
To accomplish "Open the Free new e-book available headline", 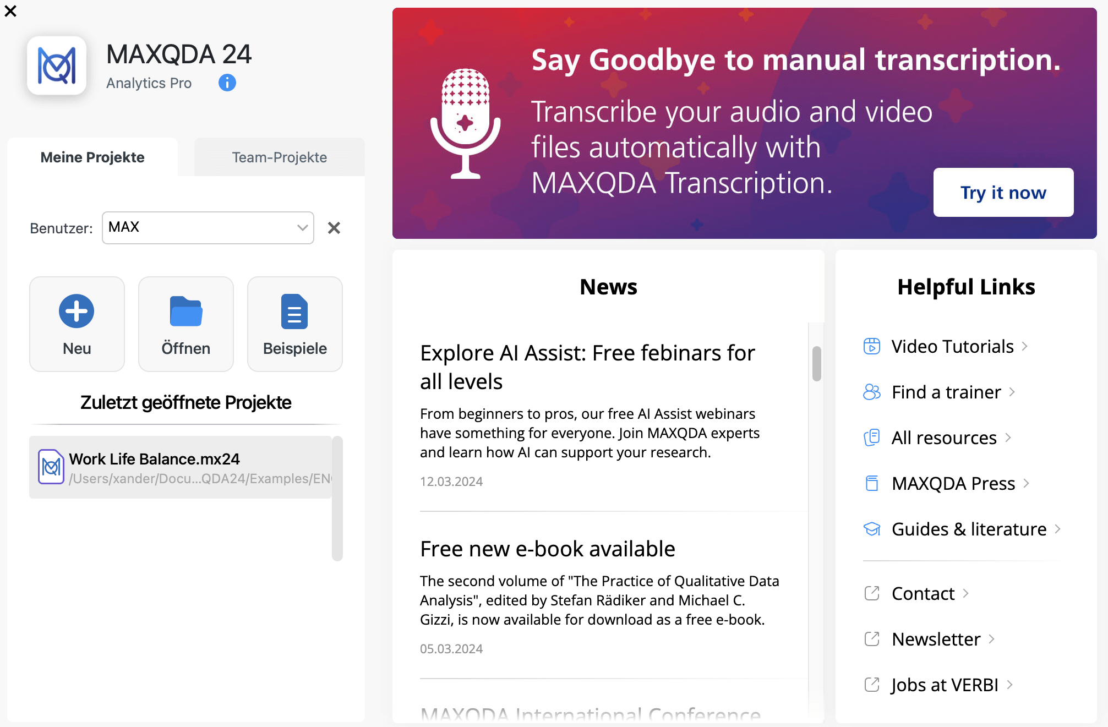I will [548, 549].
